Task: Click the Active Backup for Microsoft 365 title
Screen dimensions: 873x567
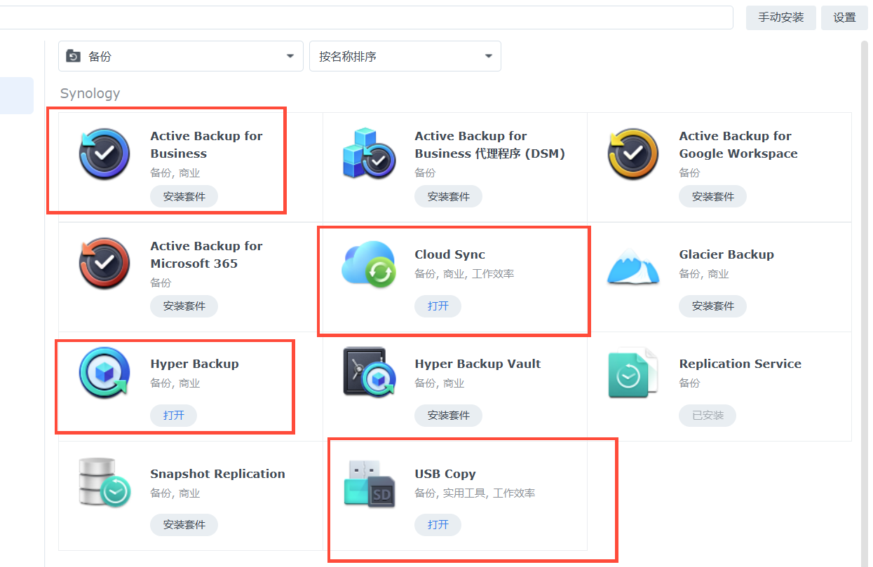Action: [206, 254]
